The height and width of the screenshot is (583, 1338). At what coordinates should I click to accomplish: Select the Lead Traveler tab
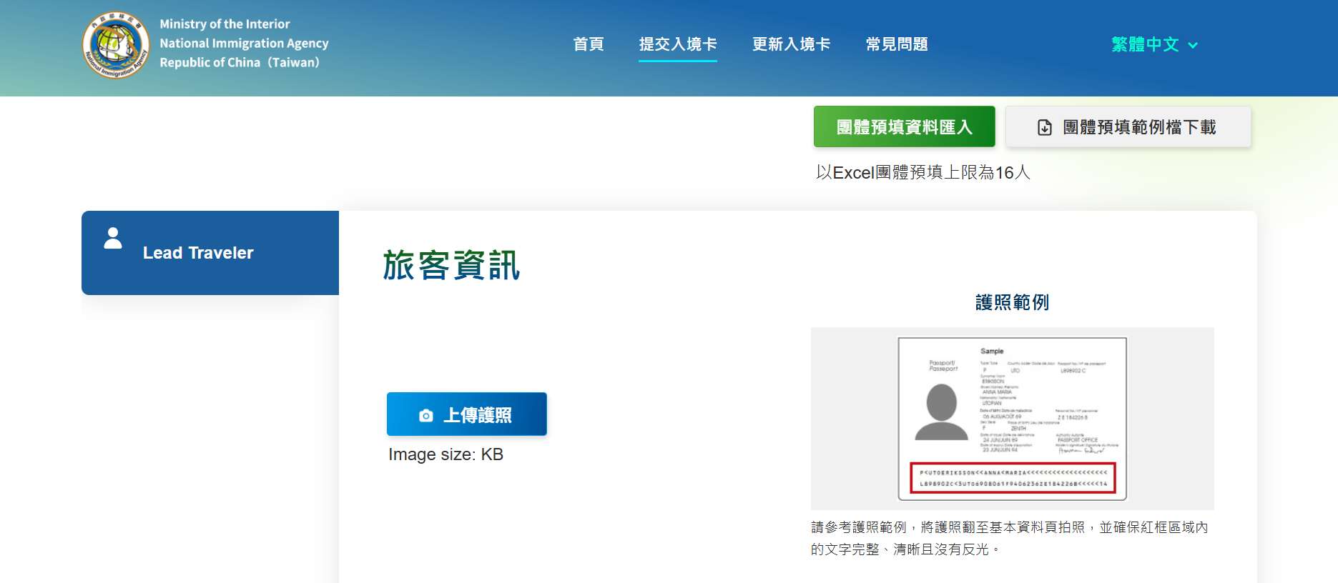(x=210, y=253)
